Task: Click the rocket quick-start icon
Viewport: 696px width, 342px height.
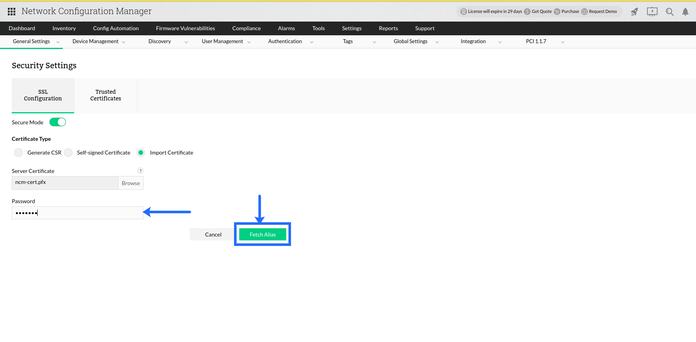Action: point(634,12)
